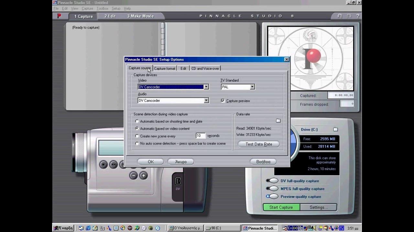Open the Video capture device dropdown
The width and height of the screenshot is (414, 232).
206,87
